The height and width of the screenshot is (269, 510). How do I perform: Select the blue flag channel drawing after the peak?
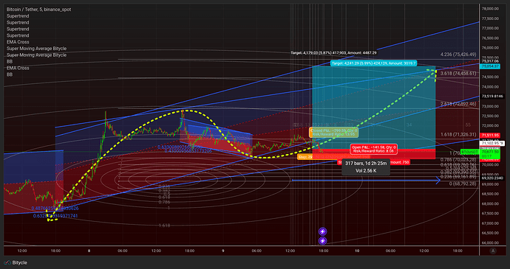[x=216, y=139]
